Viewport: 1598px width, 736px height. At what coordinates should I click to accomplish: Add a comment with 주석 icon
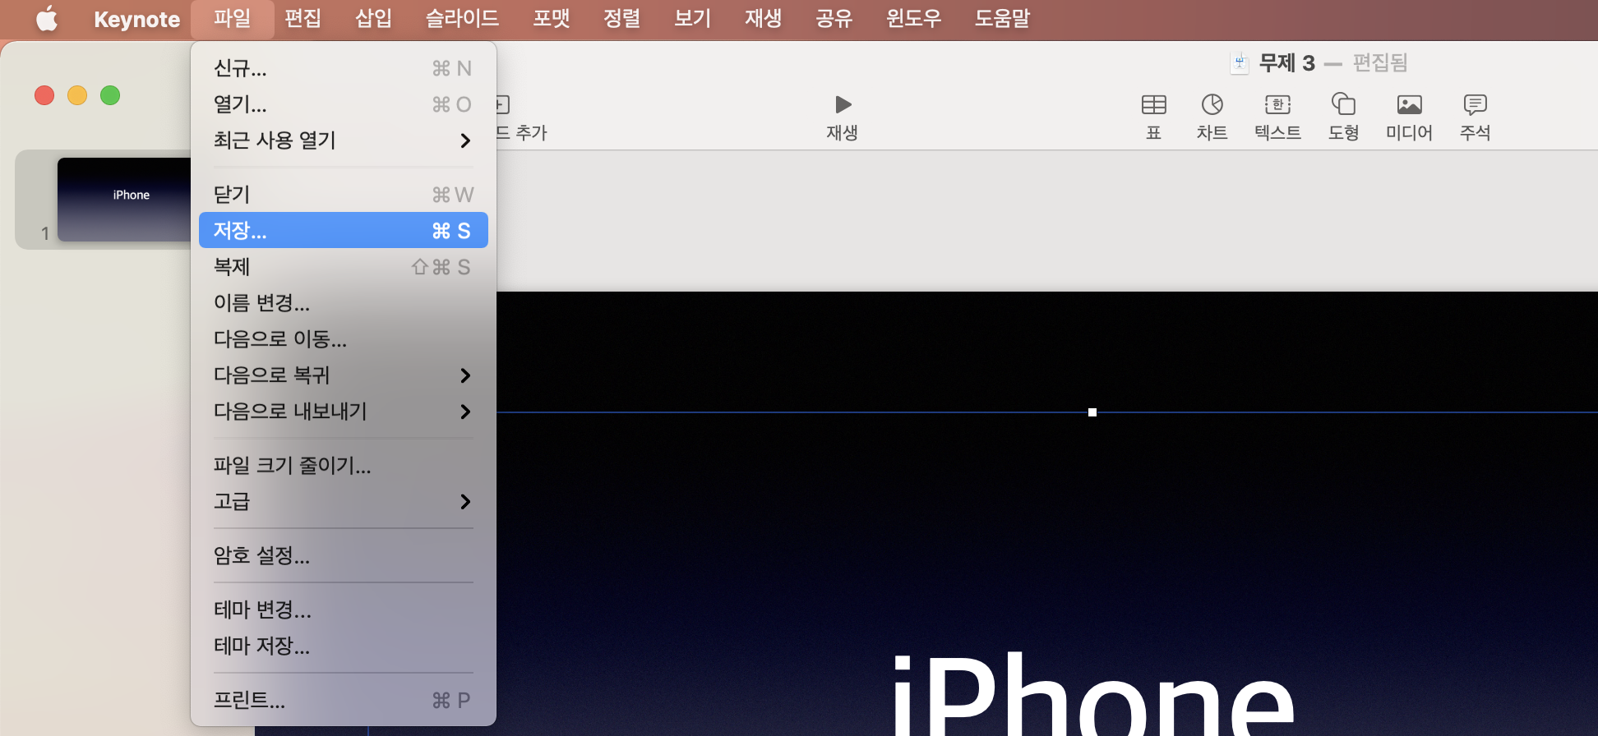pyautogui.click(x=1475, y=104)
